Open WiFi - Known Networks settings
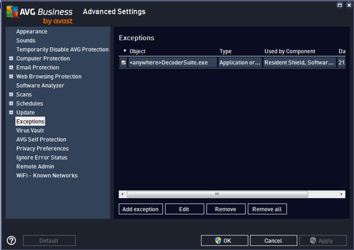 tap(47, 176)
